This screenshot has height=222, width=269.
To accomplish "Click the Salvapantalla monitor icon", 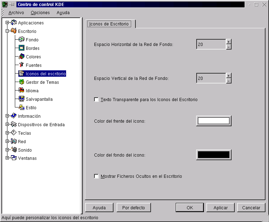I will tap(22, 99).
